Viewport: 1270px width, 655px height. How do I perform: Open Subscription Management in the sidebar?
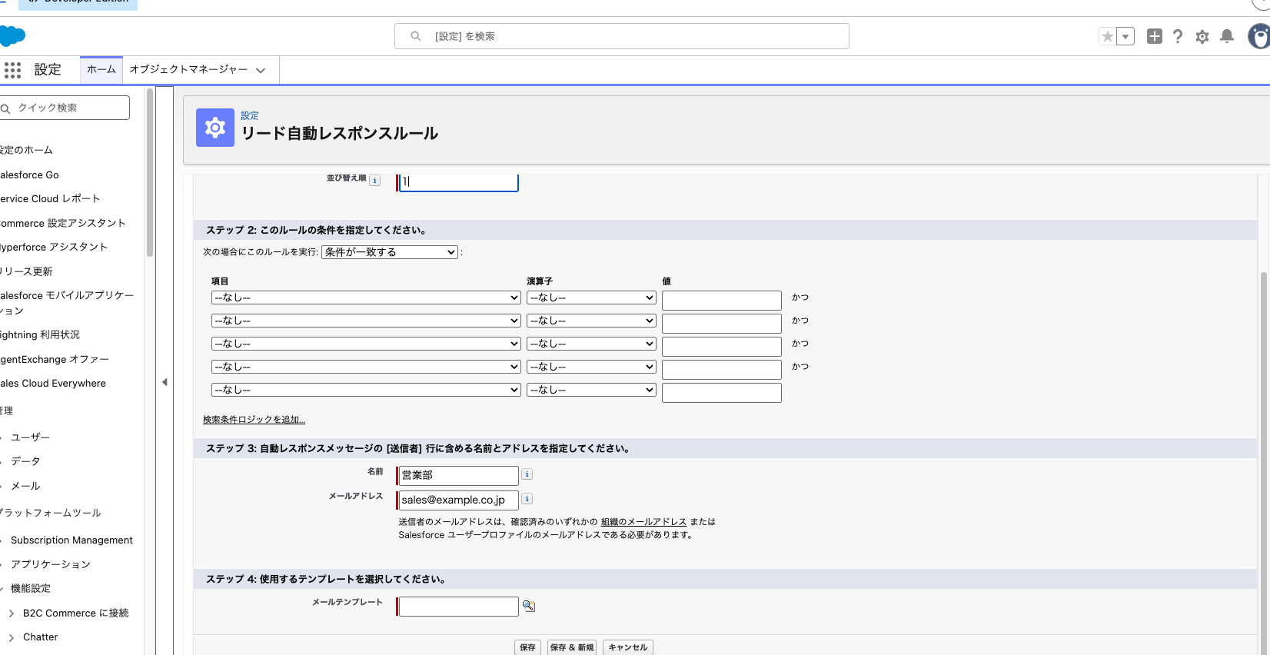pos(71,540)
